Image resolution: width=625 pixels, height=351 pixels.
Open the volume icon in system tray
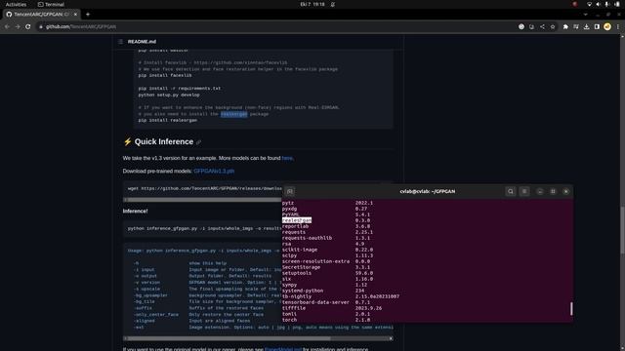598,4
